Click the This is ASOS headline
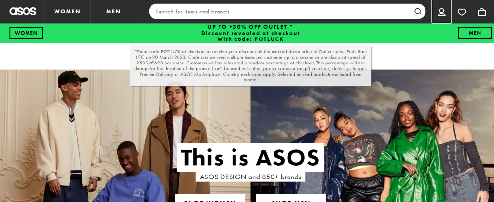This screenshot has width=494, height=202. (x=250, y=157)
